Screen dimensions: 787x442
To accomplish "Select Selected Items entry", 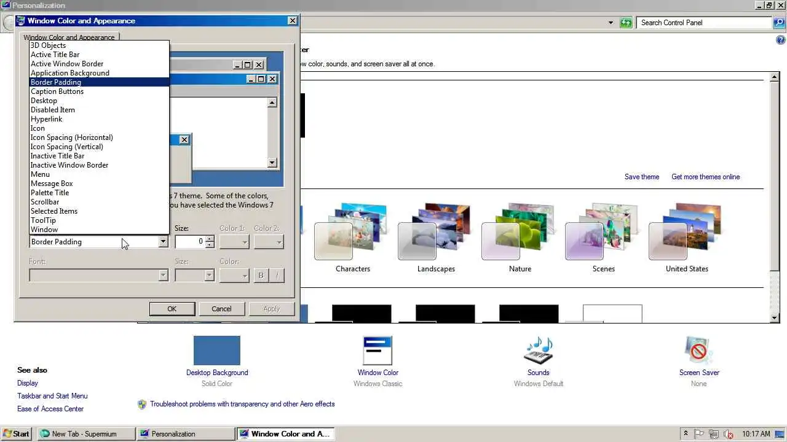I will (99, 211).
